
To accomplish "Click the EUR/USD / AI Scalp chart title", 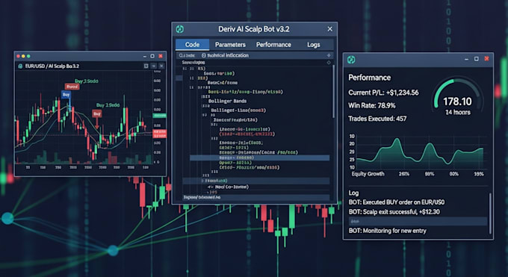I will point(52,66).
